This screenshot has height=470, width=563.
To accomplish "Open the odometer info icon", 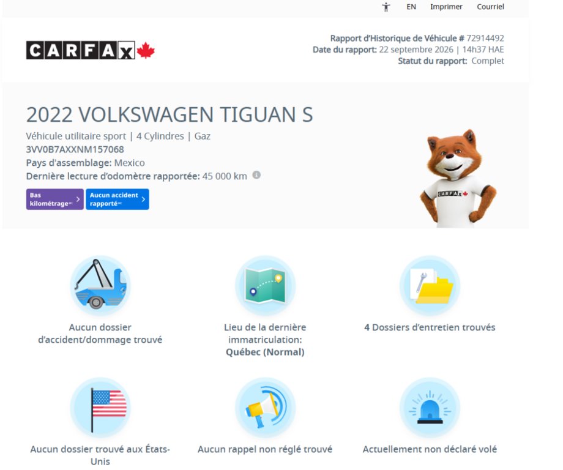I will point(256,175).
